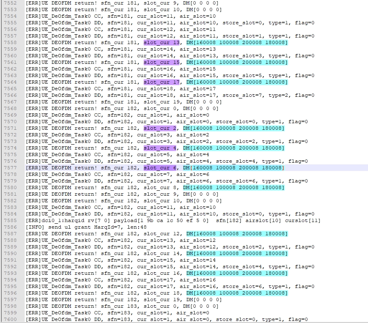
Task: Click line number 7560 in the margin
Action: click(10, 56)
